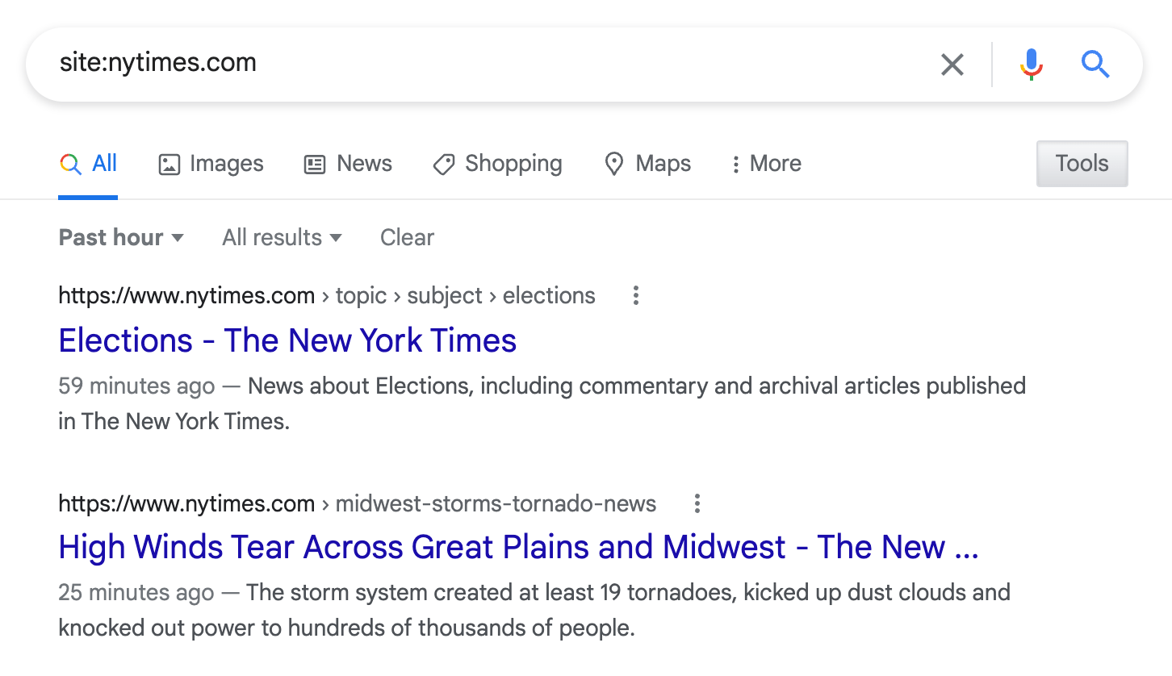This screenshot has width=1172, height=676.
Task: Click the Clear link to remove filters
Action: coord(407,237)
